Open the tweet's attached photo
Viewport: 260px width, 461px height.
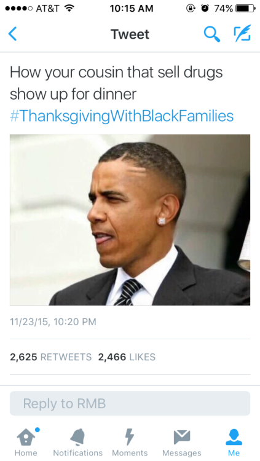pyautogui.click(x=130, y=219)
